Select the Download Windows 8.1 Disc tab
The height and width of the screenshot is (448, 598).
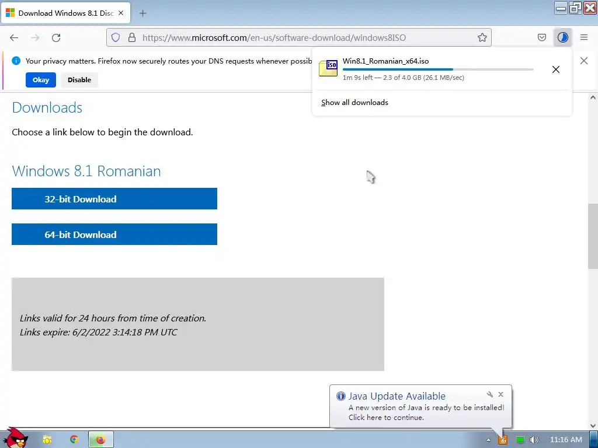(x=65, y=13)
